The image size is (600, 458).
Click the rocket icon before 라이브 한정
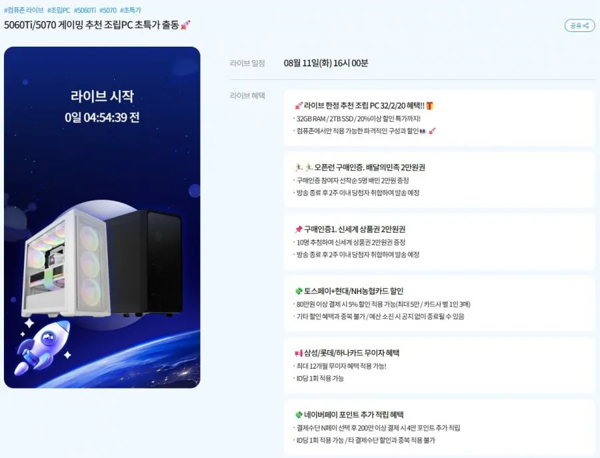[299, 106]
